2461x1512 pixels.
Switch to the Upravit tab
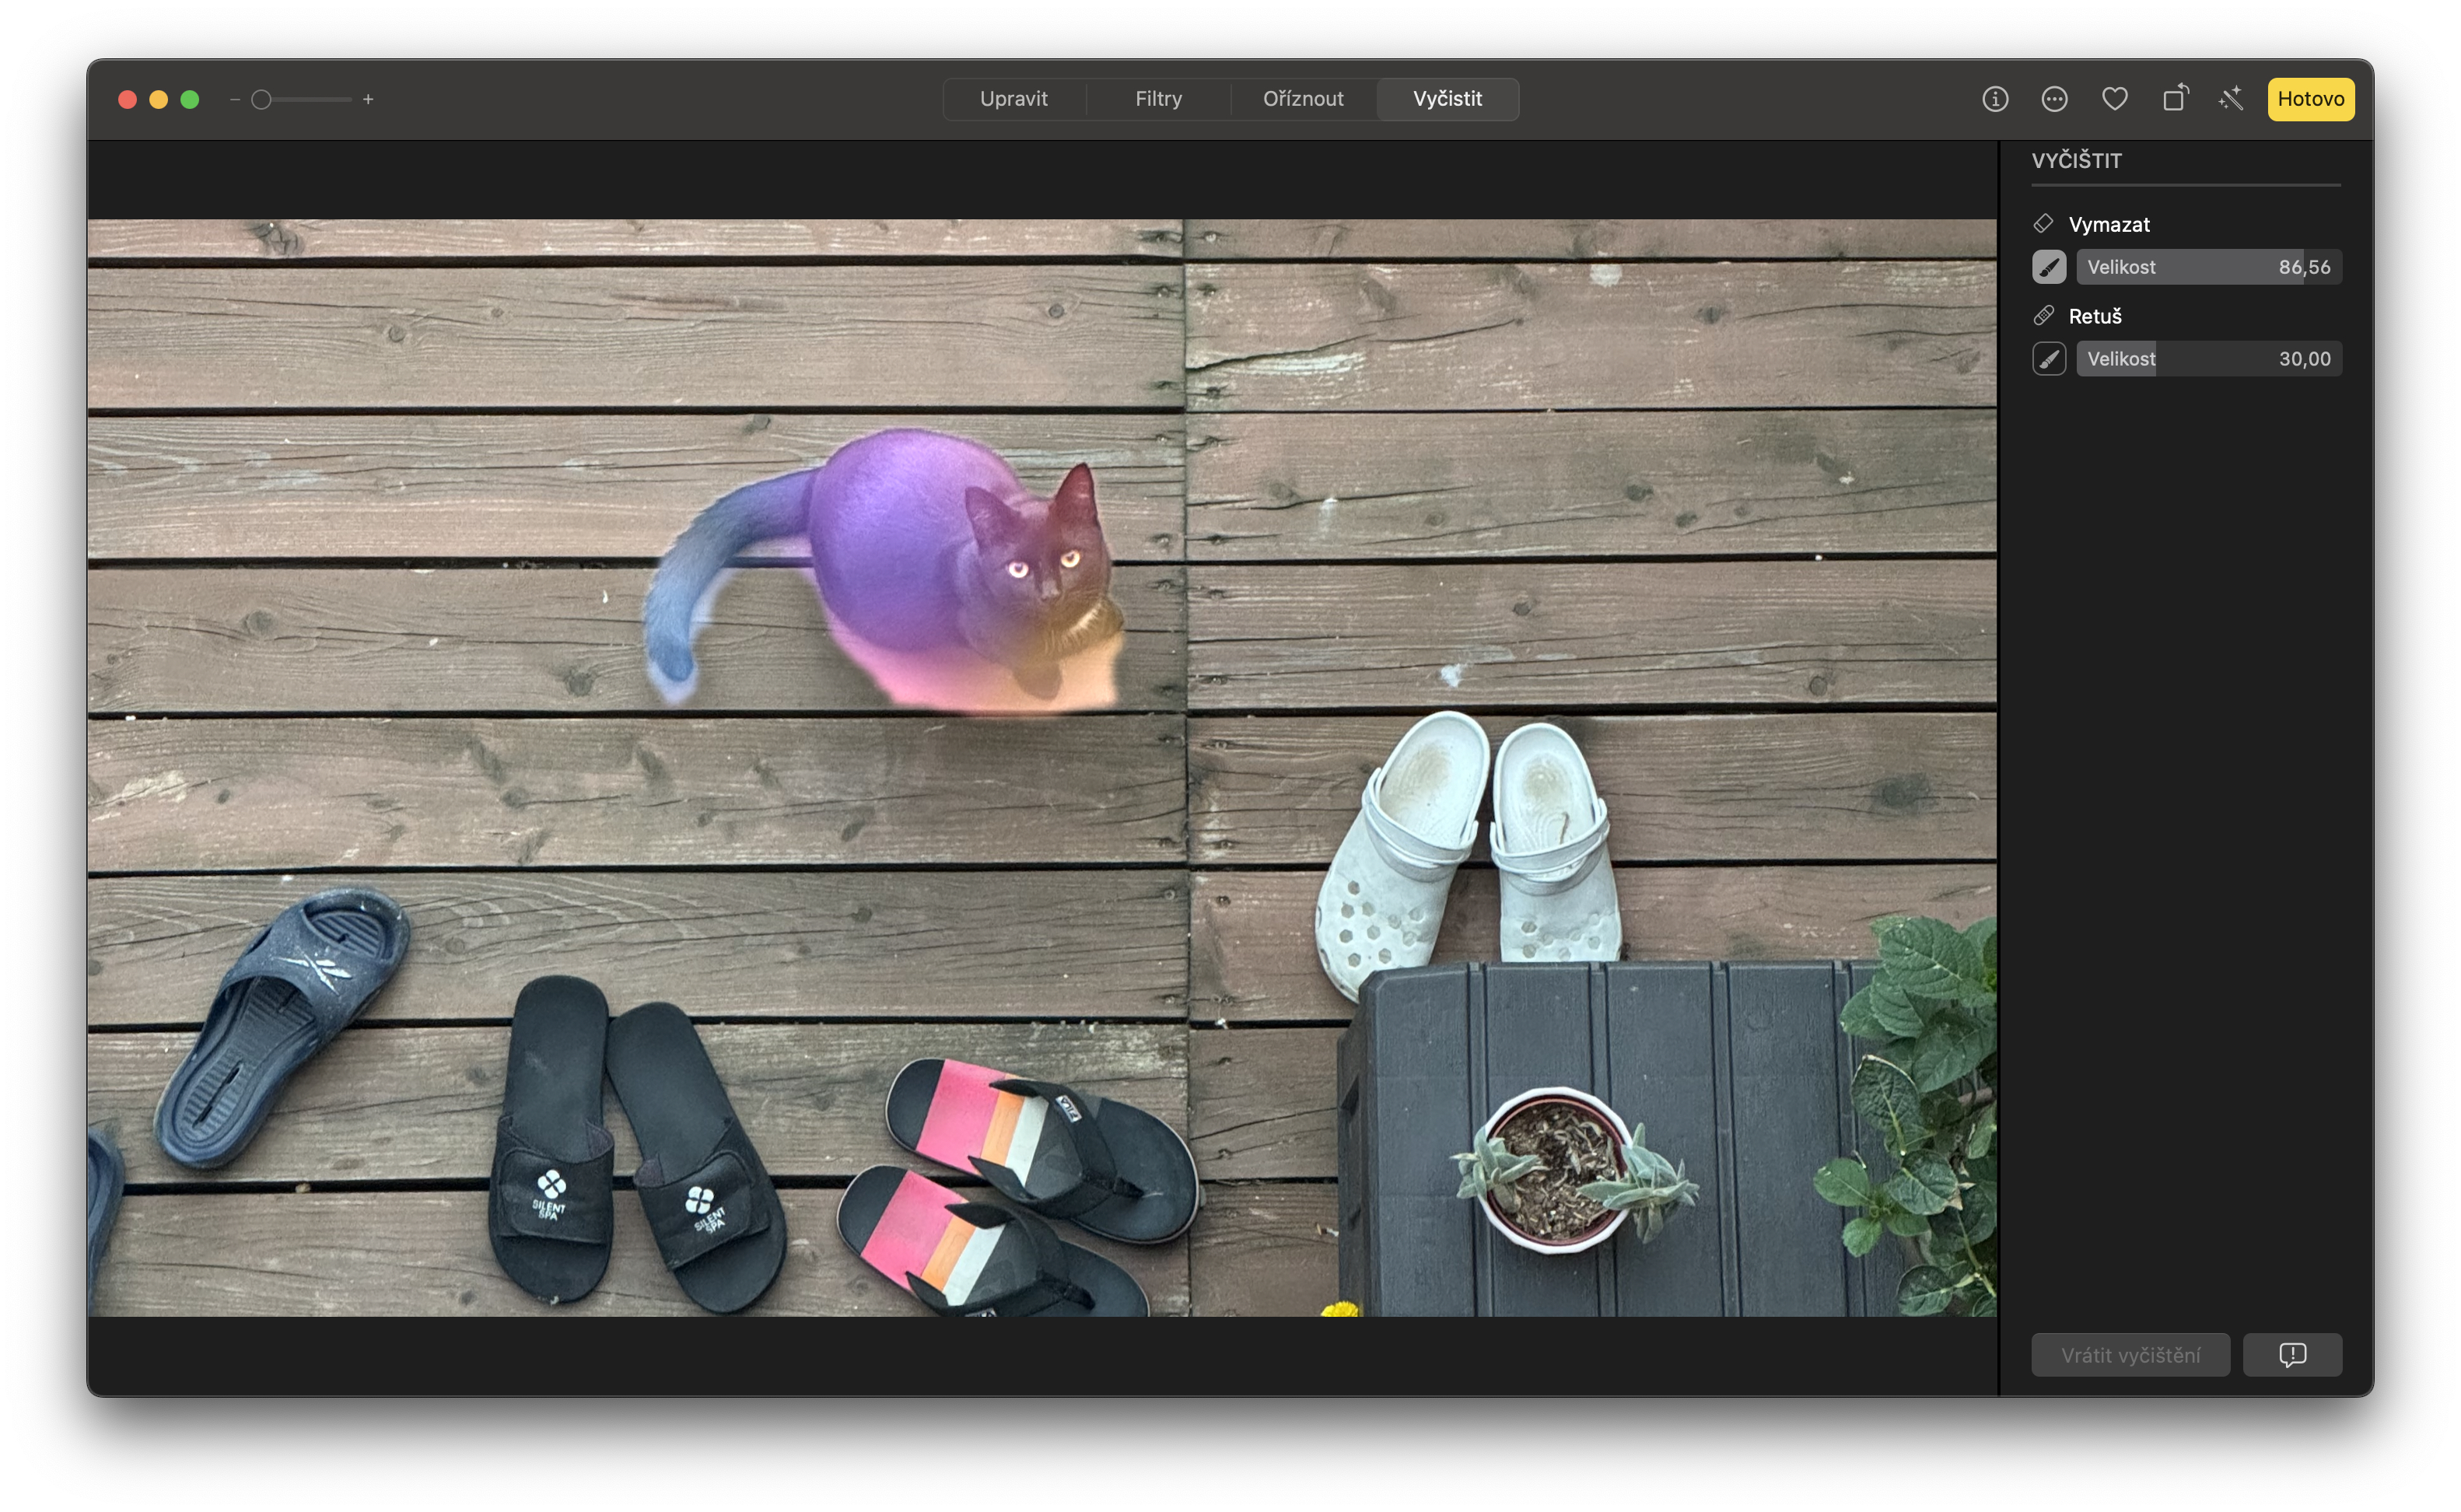1013,99
